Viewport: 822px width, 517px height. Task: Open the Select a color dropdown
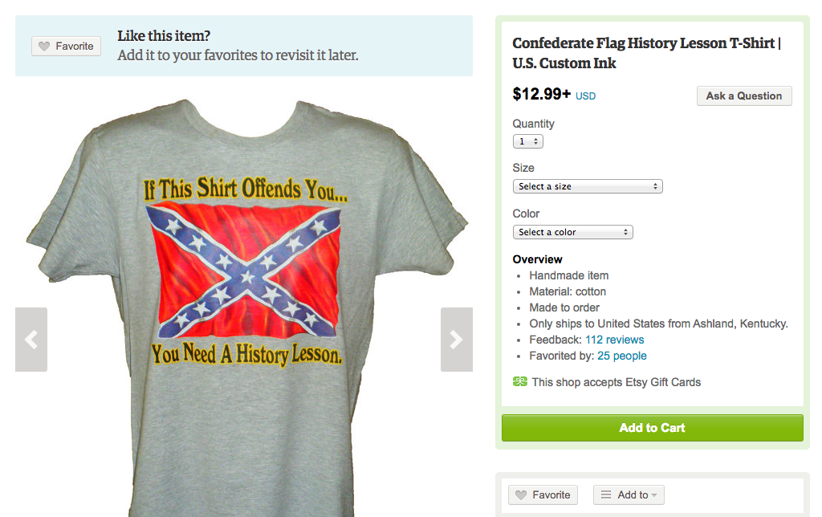click(572, 232)
